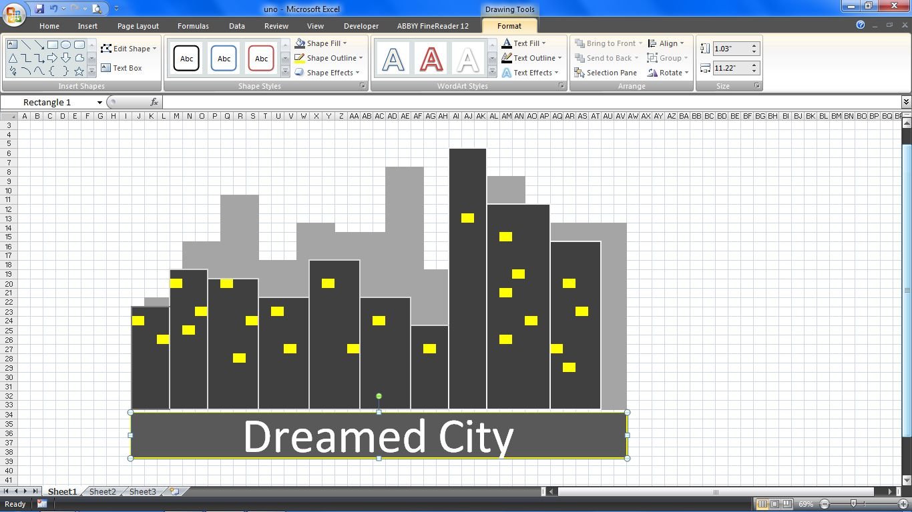Expand the Shape Fill dropdown
Viewport: 912px width, 512px height.
tap(345, 43)
